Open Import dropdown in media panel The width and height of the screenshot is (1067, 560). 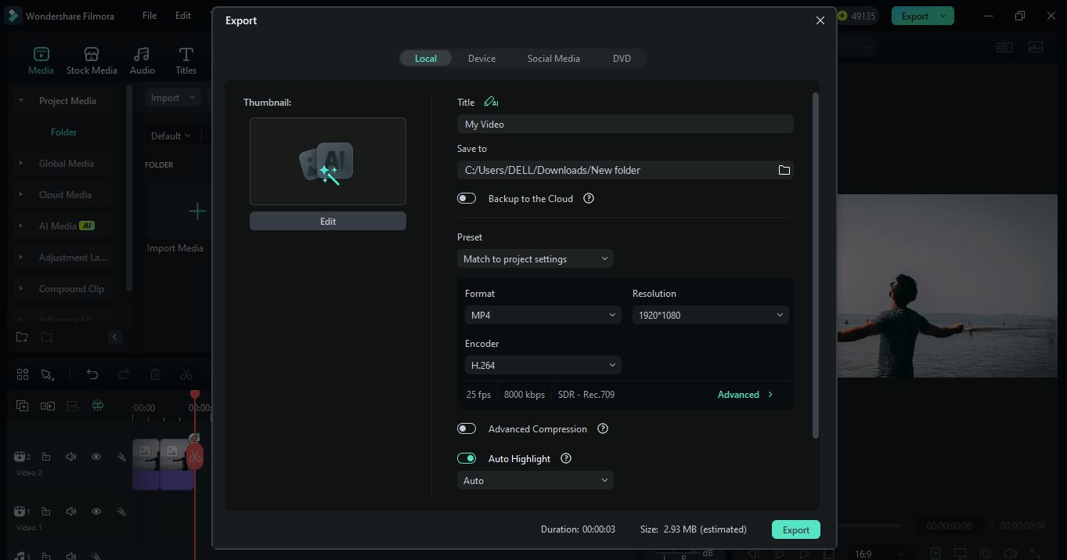click(172, 98)
